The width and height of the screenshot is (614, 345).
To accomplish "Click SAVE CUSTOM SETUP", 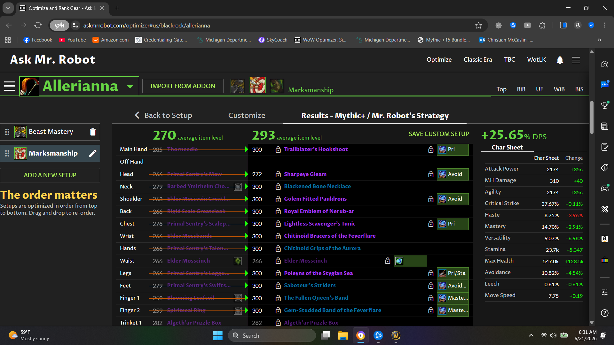I will coord(439,134).
